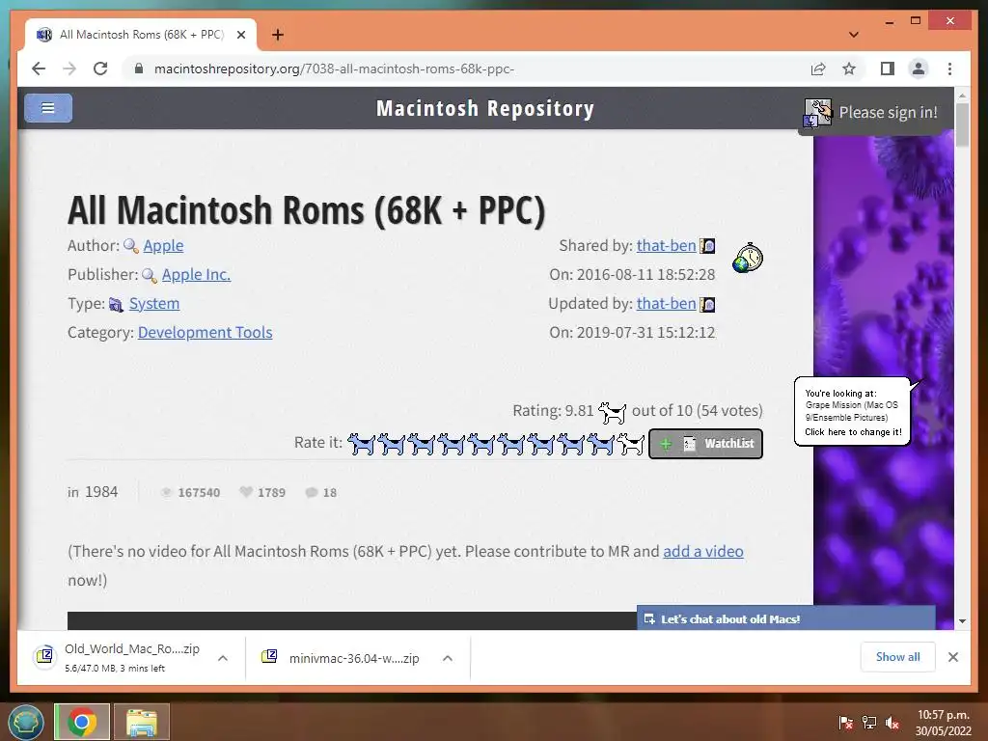Click the muted volume tray icon

coord(892,723)
